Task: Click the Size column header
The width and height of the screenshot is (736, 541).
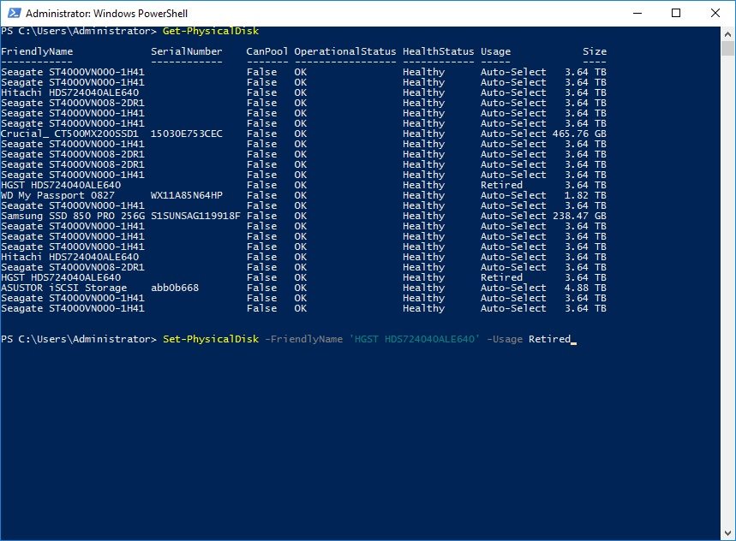Action: [x=595, y=51]
